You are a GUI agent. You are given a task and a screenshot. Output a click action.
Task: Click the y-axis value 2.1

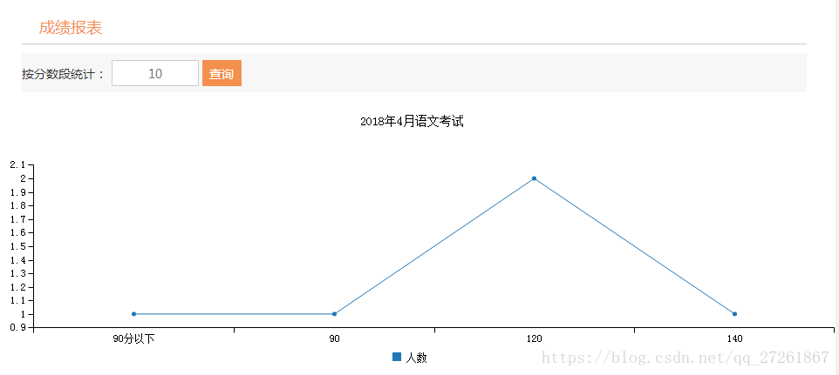(x=18, y=164)
